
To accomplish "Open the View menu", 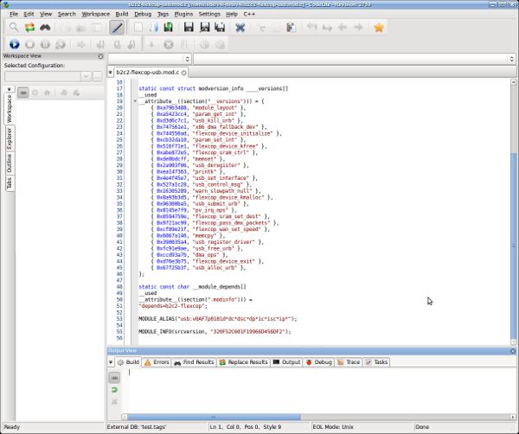I will click(x=46, y=14).
